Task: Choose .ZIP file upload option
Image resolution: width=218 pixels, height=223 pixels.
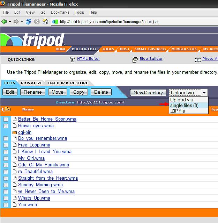Action: [189, 111]
